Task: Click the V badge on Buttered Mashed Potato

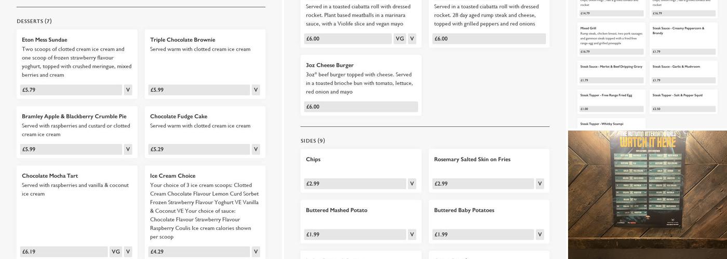Action: tap(412, 235)
